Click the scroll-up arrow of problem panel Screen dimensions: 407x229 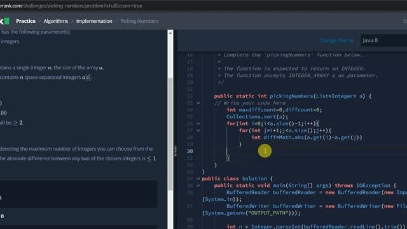(170, 32)
